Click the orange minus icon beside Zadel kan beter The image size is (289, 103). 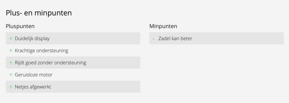tap(153, 39)
